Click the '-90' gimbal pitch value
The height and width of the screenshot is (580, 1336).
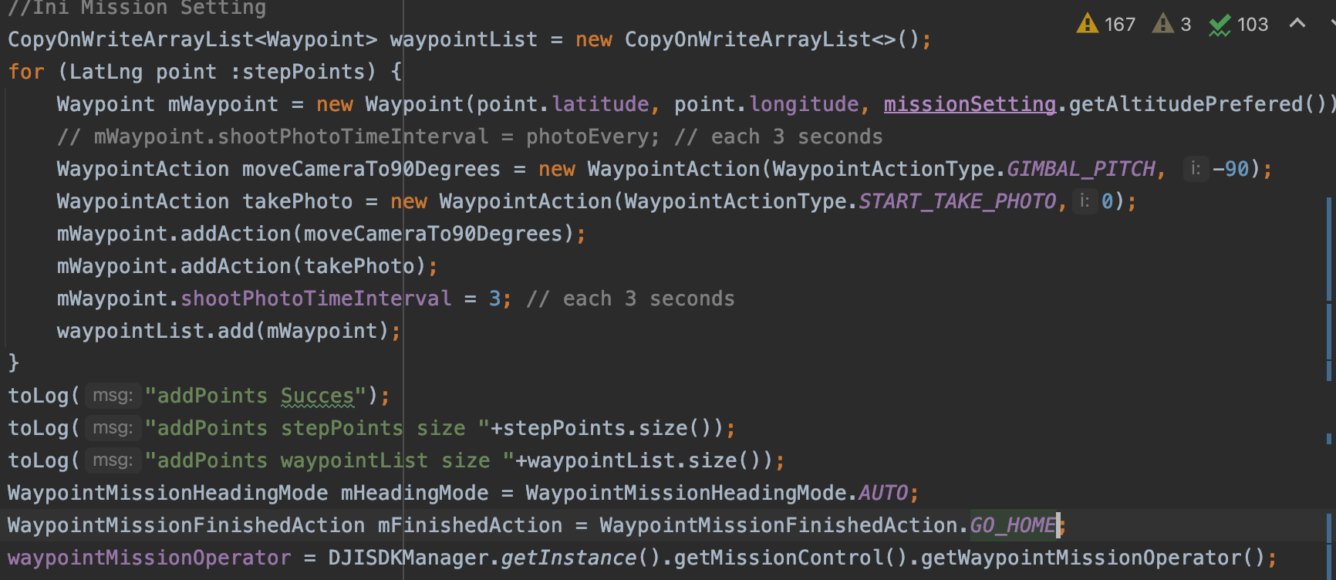(x=1230, y=169)
